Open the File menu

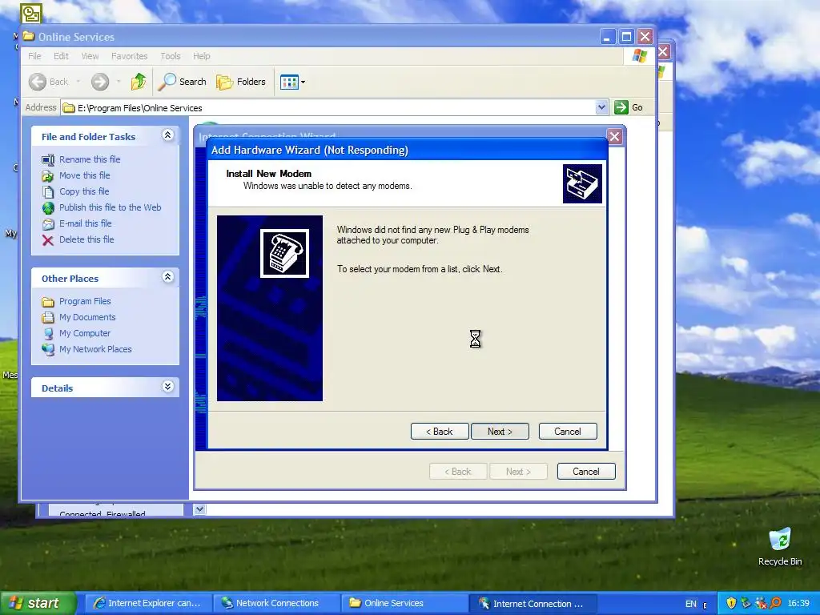point(34,56)
